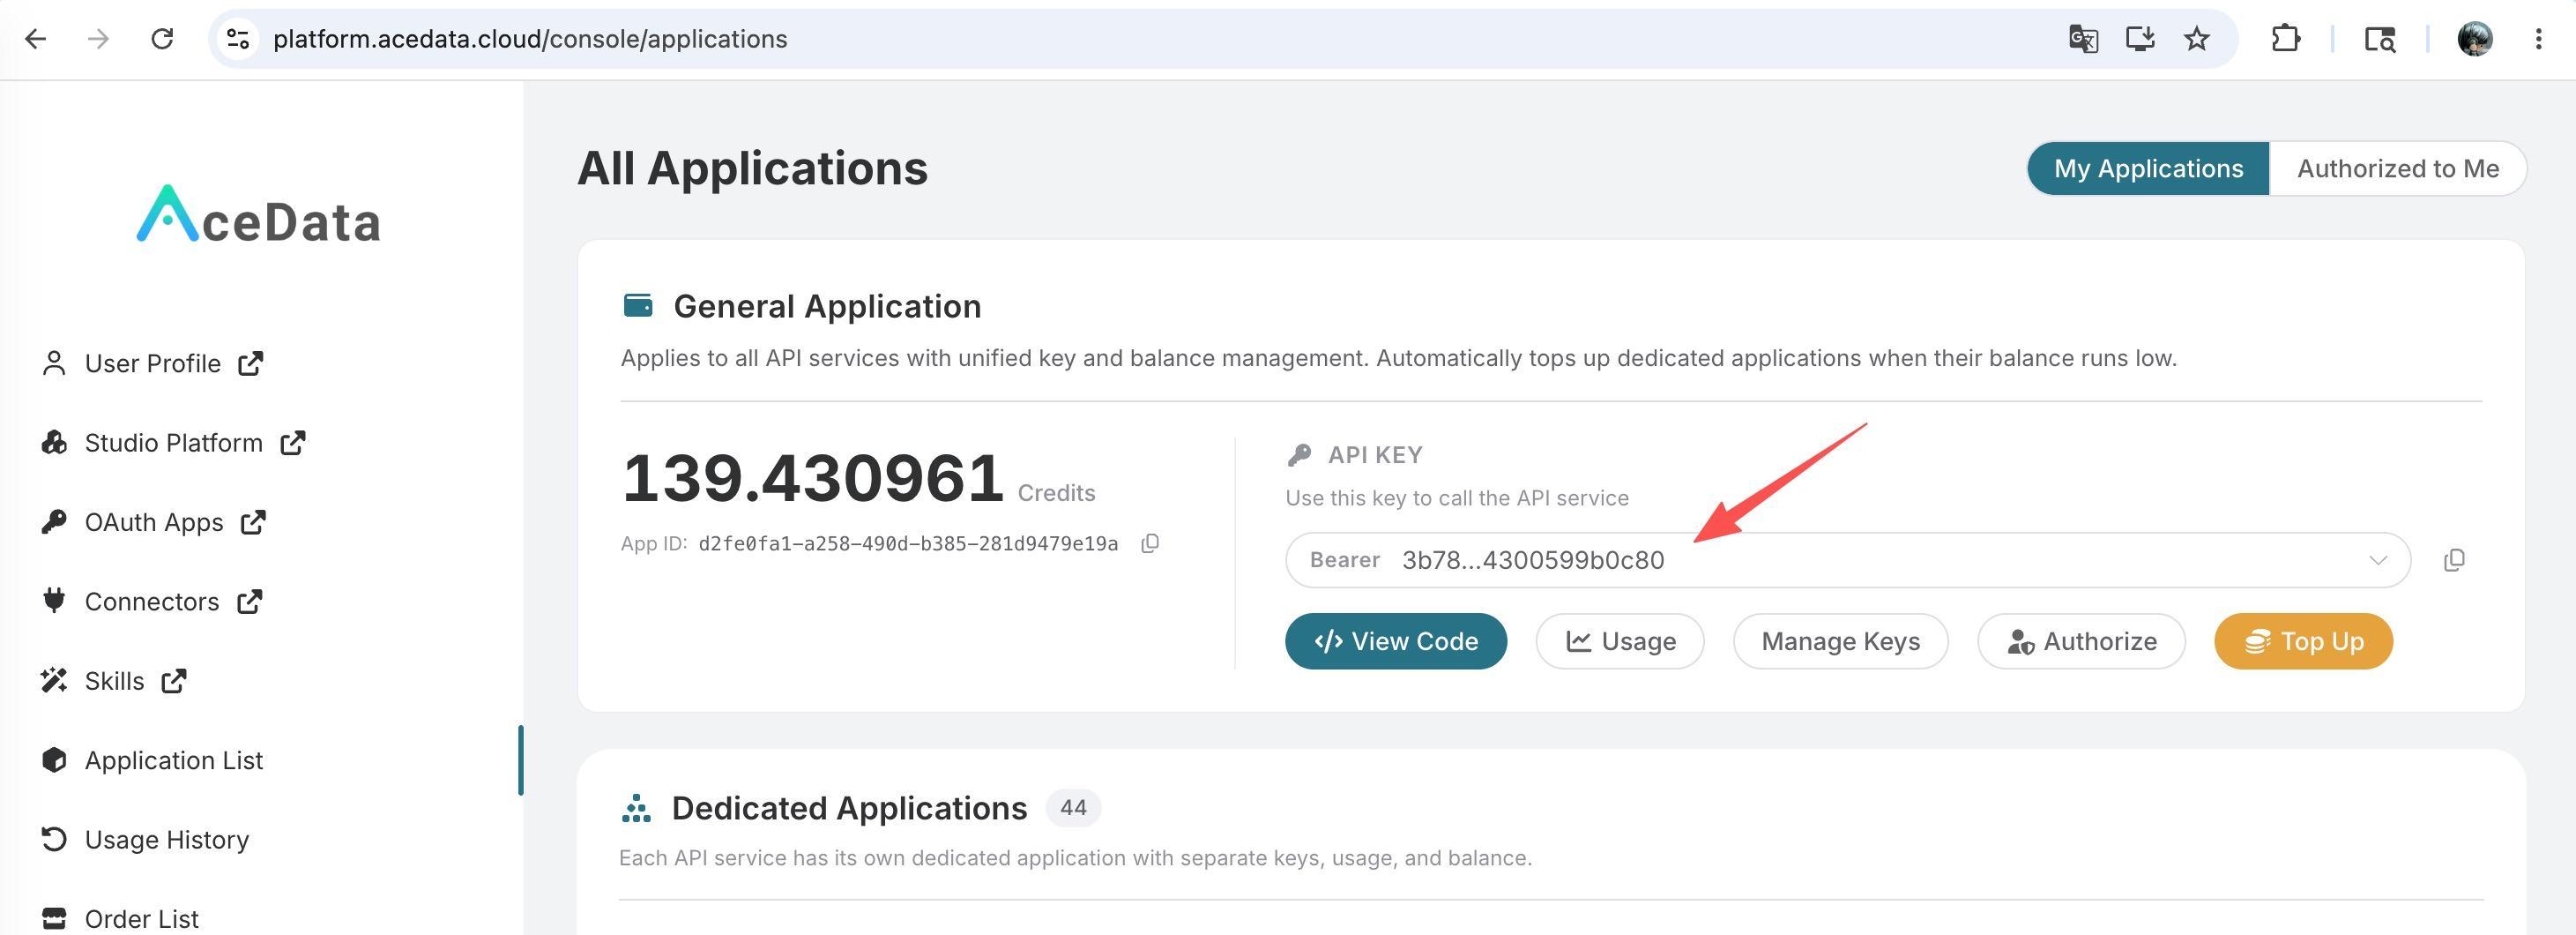Open Connectors in sidebar
Viewport: 2576px width, 935px height.
151,602
